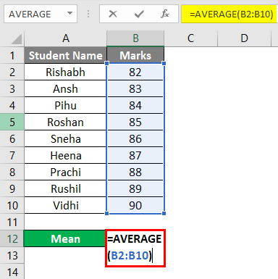Expand the Name Box dropdown arrow
This screenshot has width=278, height=279.
pos(69,13)
